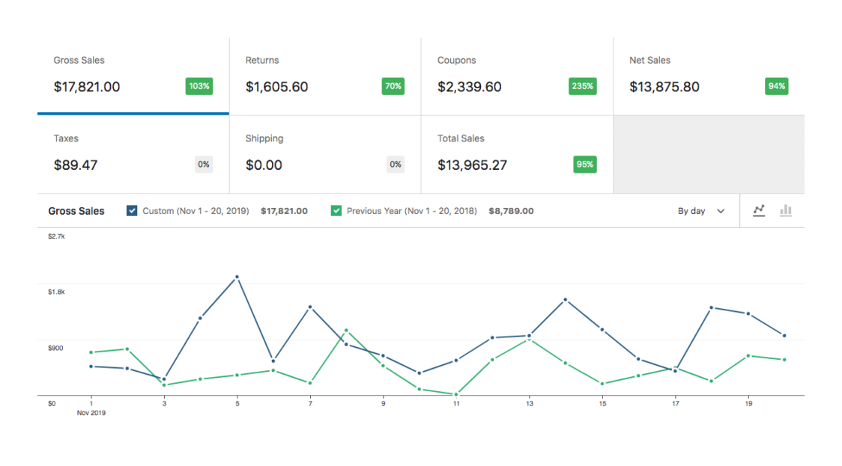The height and width of the screenshot is (466, 842).
Task: Uncheck the Previous Year series checkbox
Action: (x=336, y=211)
